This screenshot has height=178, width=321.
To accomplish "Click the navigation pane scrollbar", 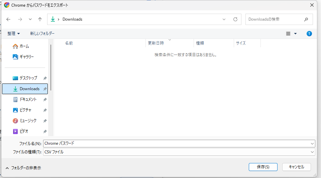I will (51, 68).
